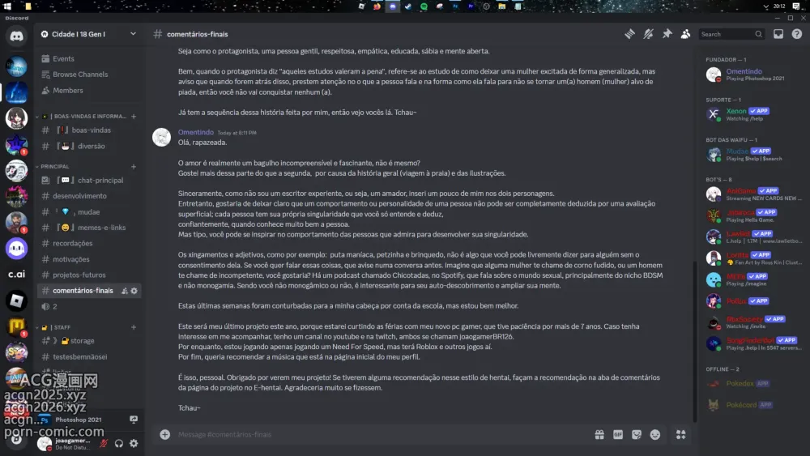Open the emoji picker in message bar

(x=655, y=435)
